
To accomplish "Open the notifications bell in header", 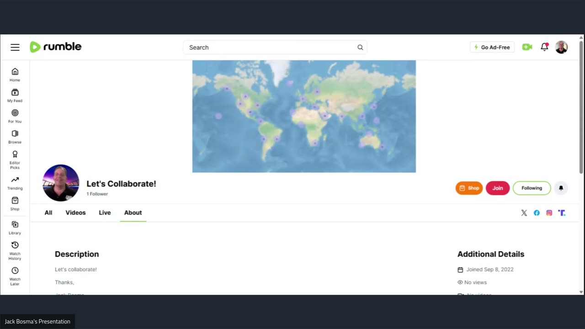I will 544,47.
